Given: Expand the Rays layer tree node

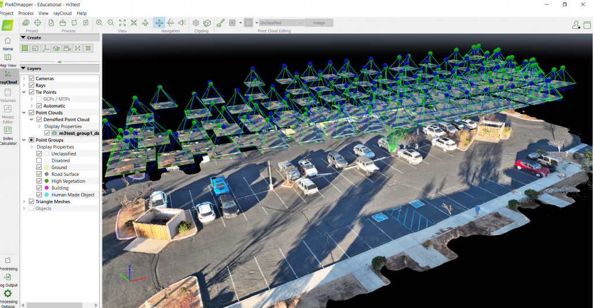Looking at the screenshot, I should [24, 85].
